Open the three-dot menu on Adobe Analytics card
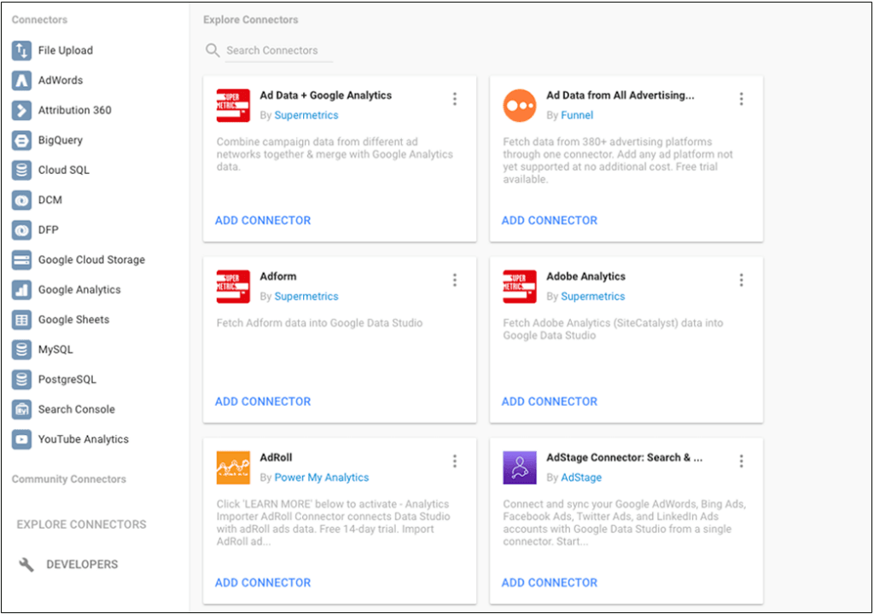The width and height of the screenshot is (874, 614). [742, 280]
